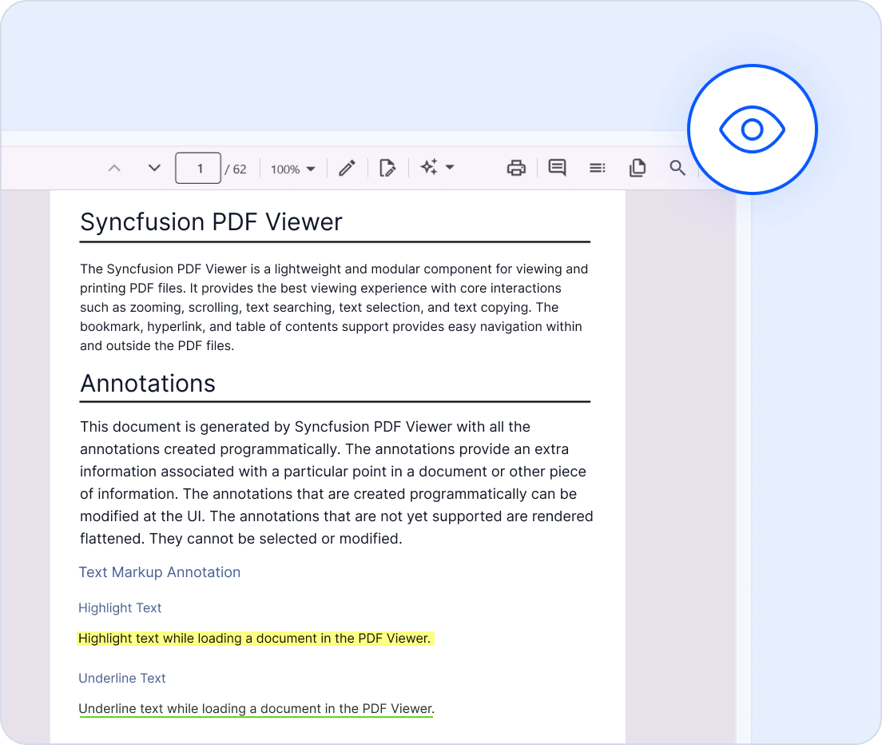Image resolution: width=882 pixels, height=745 pixels.
Task: Open the bookmark list icon
Action: click(x=598, y=168)
